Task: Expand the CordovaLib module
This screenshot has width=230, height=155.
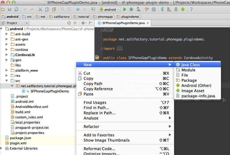Action: pyautogui.click(x=7, y=55)
